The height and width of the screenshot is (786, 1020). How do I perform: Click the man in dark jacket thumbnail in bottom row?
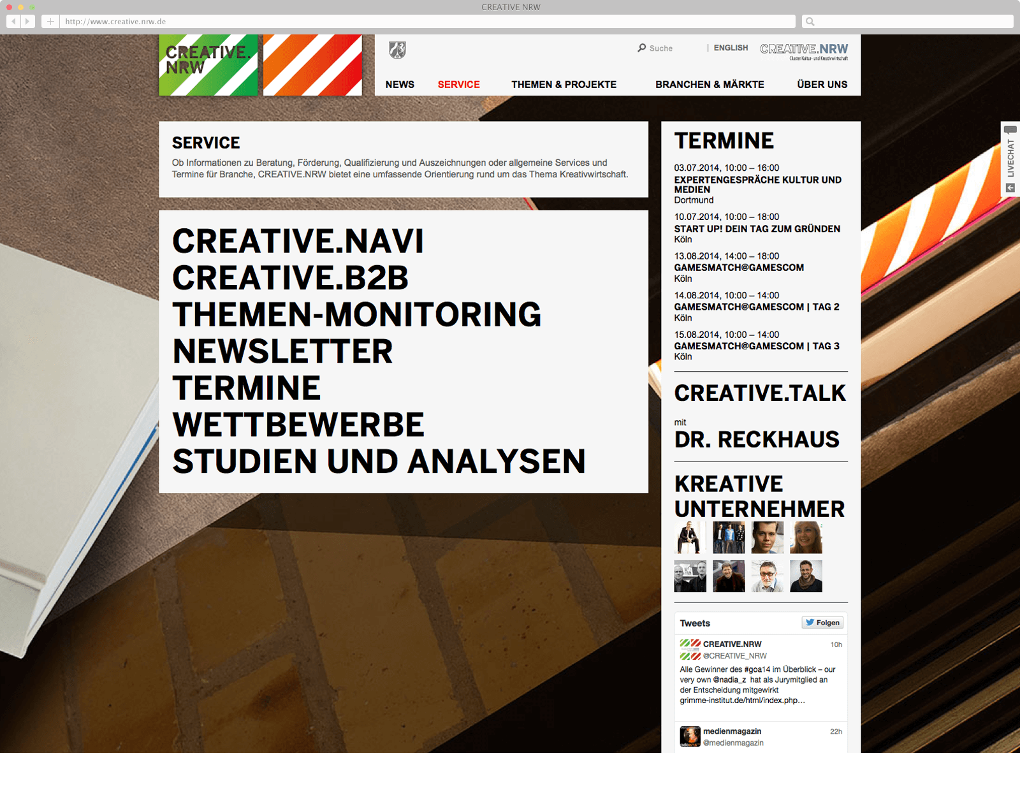tap(729, 576)
